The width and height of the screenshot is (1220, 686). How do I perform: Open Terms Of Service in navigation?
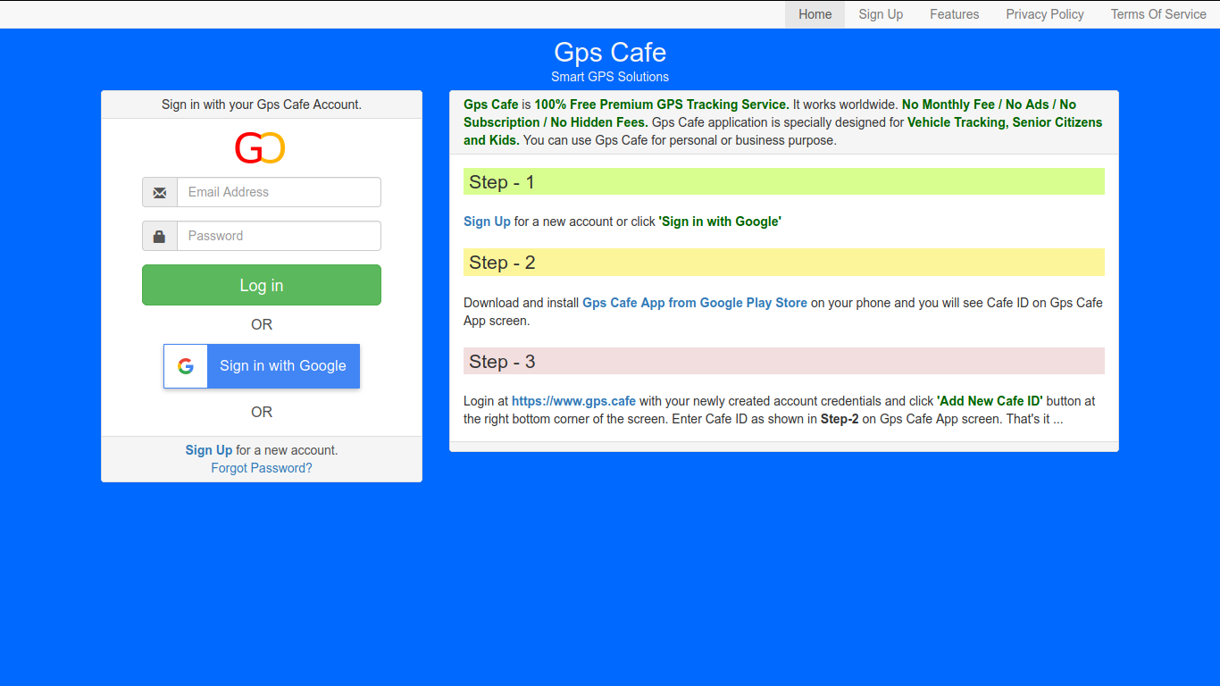click(1158, 14)
